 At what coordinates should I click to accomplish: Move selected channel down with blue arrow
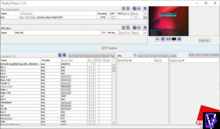pos(64,55)
